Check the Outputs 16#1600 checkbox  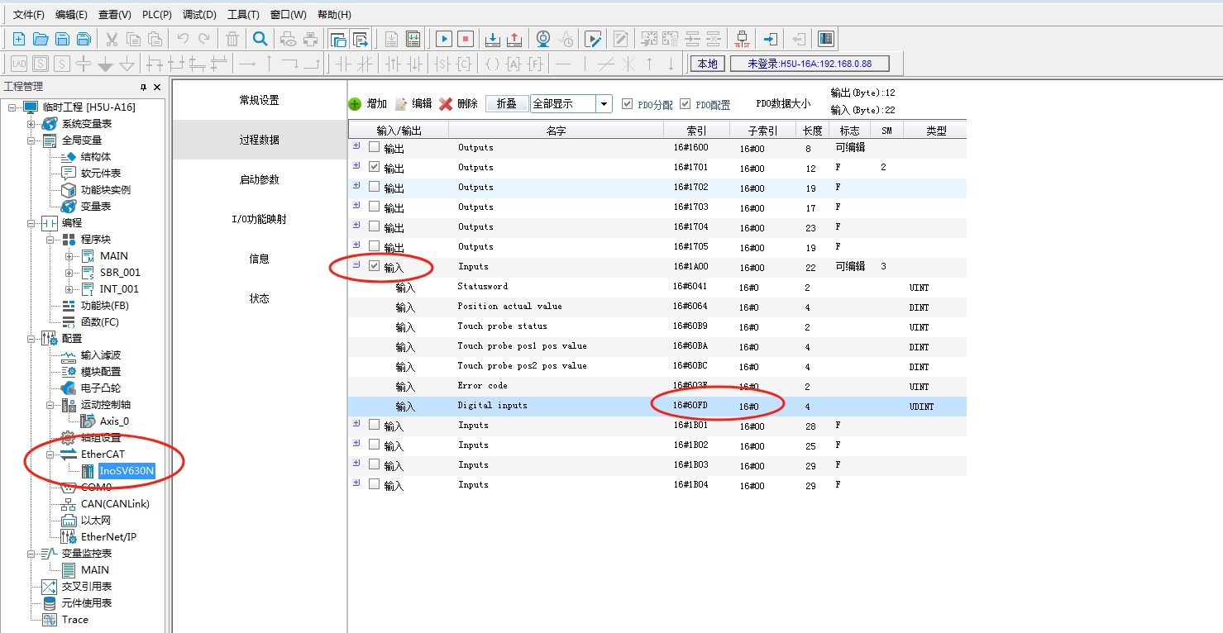375,147
